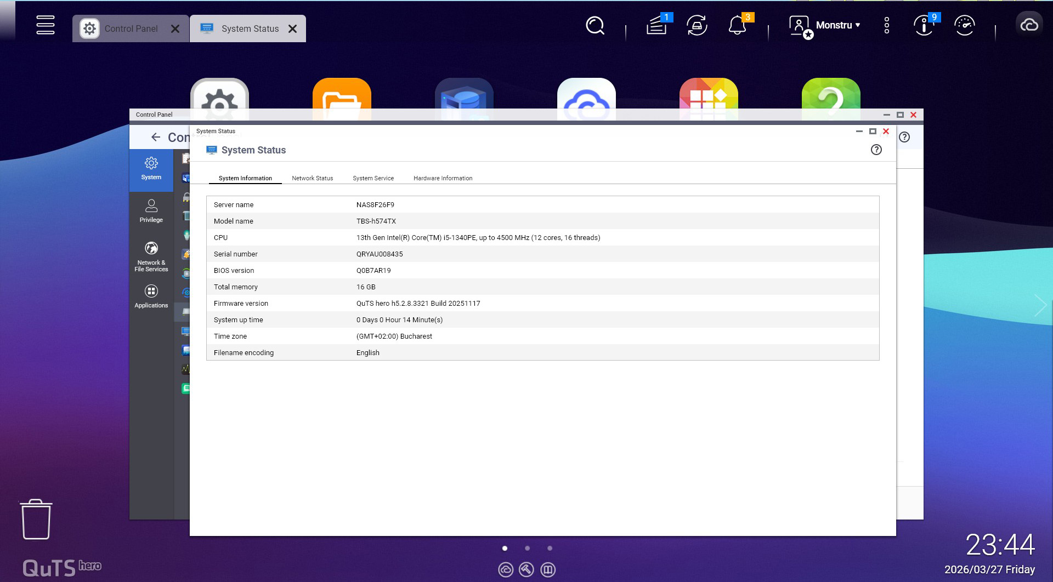The width and height of the screenshot is (1053, 582).
Task: Select the second desktop page dot
Action: [527, 548]
